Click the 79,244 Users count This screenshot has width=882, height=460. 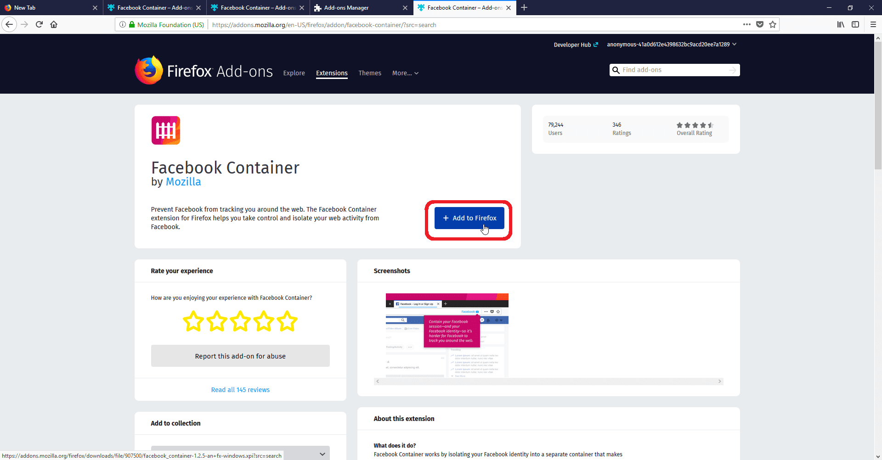point(555,129)
